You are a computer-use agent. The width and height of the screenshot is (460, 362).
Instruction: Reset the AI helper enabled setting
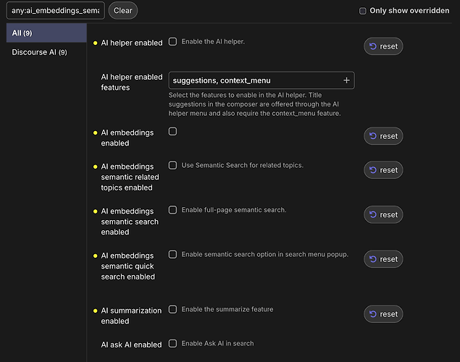383,46
